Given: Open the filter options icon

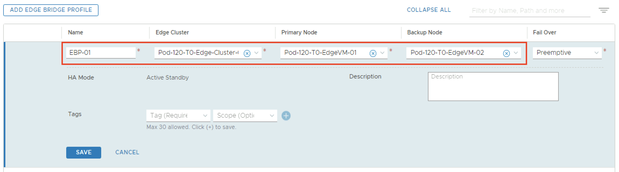Looking at the screenshot, I should point(603,10).
